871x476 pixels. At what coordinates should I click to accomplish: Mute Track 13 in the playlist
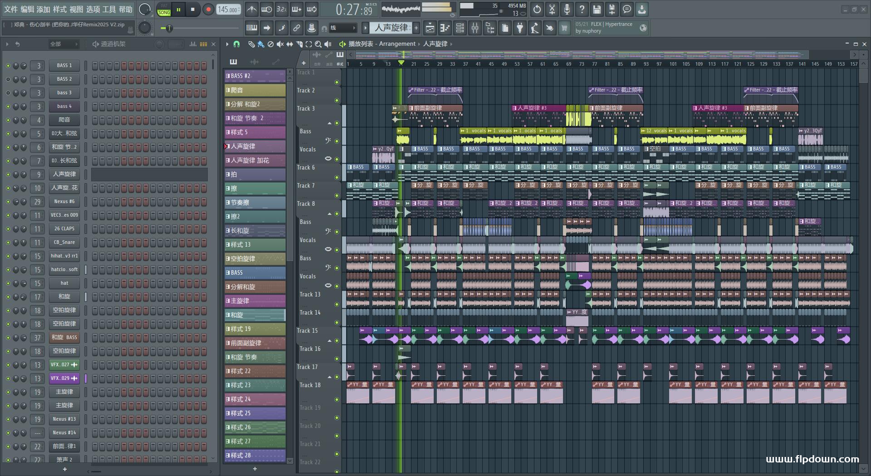click(x=337, y=304)
